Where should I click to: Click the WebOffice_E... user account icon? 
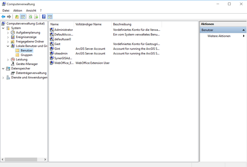[52, 63]
